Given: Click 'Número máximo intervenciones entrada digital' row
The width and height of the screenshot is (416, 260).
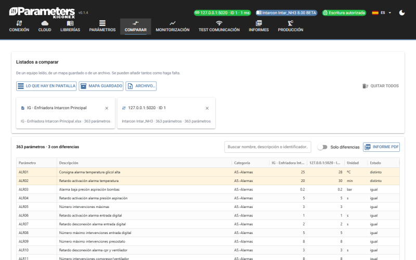Looking at the screenshot, I should click(208, 233).
